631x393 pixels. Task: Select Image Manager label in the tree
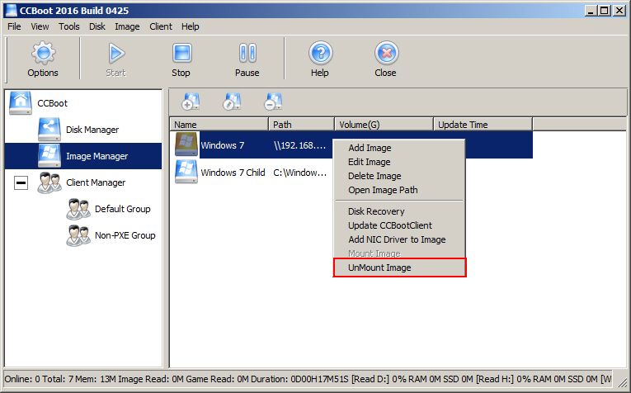pyautogui.click(x=97, y=156)
